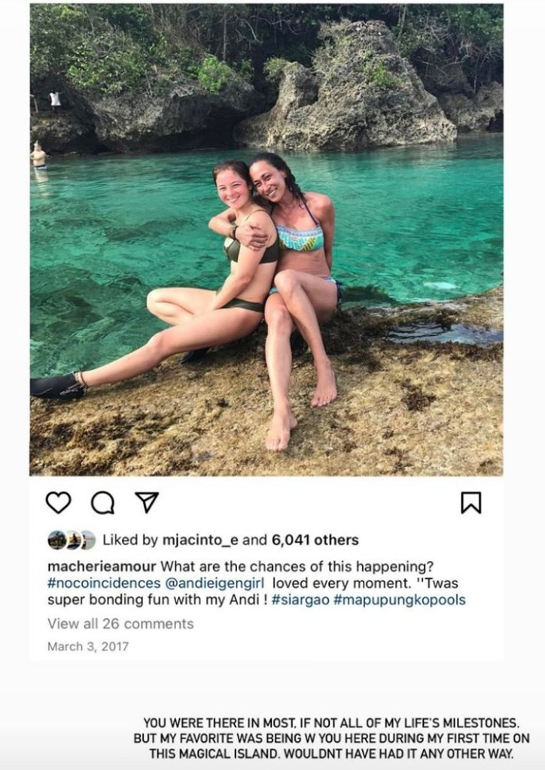Viewport: 545px width, 770px height.
Task: Click the first liker's profile avatar
Action: coord(56,540)
